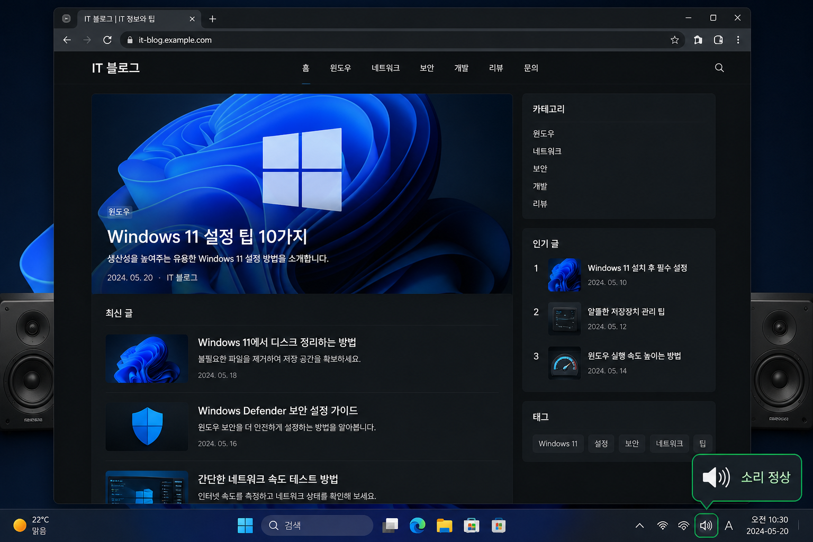Click the thumbnail for 알뜰한 저장장치 관리 팁
This screenshot has height=542, width=813.
tap(564, 319)
